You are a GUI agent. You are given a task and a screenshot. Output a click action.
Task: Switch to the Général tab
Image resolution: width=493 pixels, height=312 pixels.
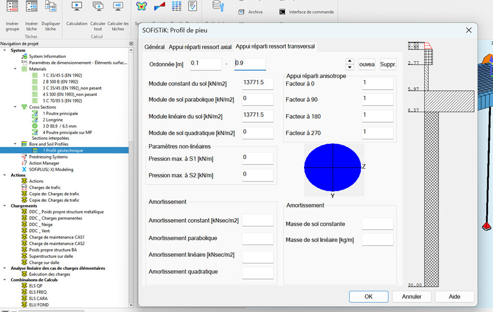pyautogui.click(x=154, y=47)
